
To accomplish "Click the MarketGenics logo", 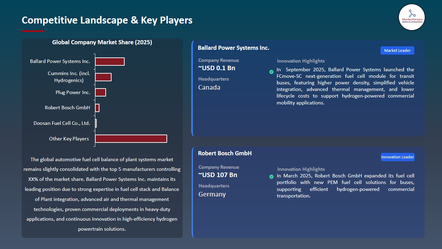I will point(412,17).
